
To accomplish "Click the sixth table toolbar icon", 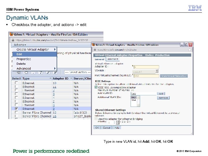I will tap(55, 73).
